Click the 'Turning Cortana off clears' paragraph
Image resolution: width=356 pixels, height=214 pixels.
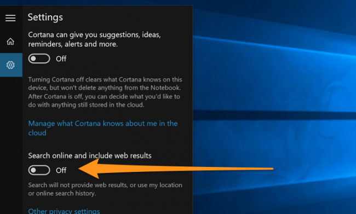[x=105, y=92]
